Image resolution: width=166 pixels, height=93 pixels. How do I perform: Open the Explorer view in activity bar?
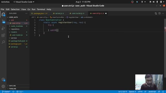click(3, 14)
